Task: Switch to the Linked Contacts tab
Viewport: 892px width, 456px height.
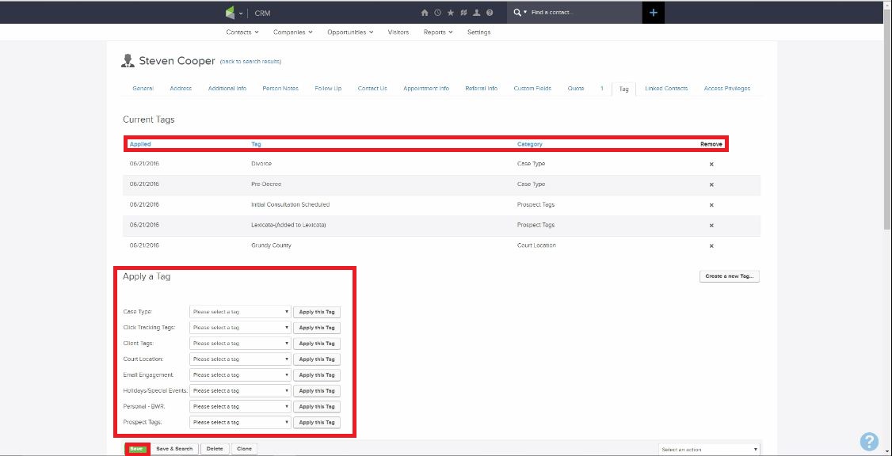Action: 666,89
